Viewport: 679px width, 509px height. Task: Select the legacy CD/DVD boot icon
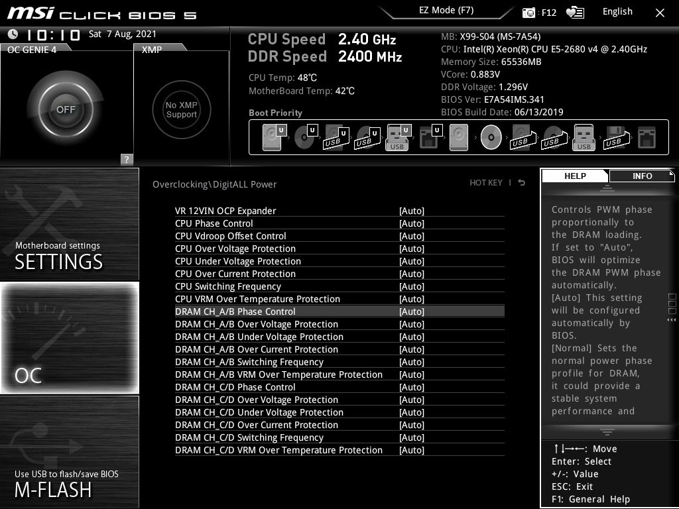click(491, 137)
